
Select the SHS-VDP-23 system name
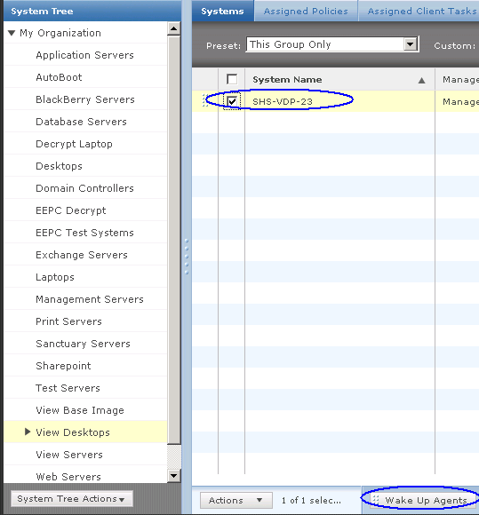pos(283,102)
